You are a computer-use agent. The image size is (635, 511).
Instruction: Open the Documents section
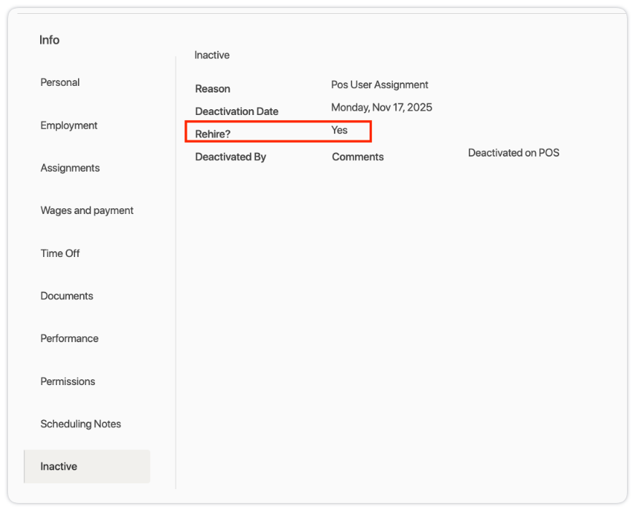click(x=67, y=296)
